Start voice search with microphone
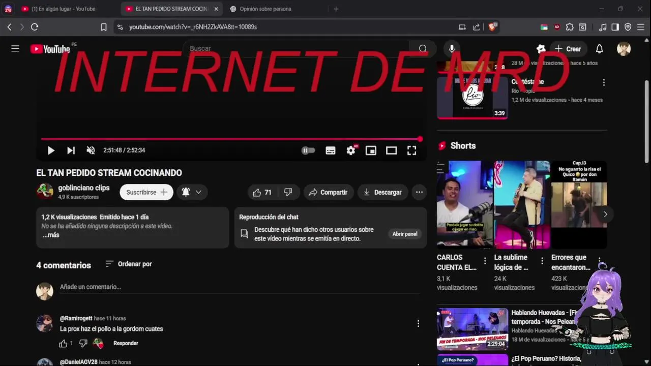 coord(452,48)
